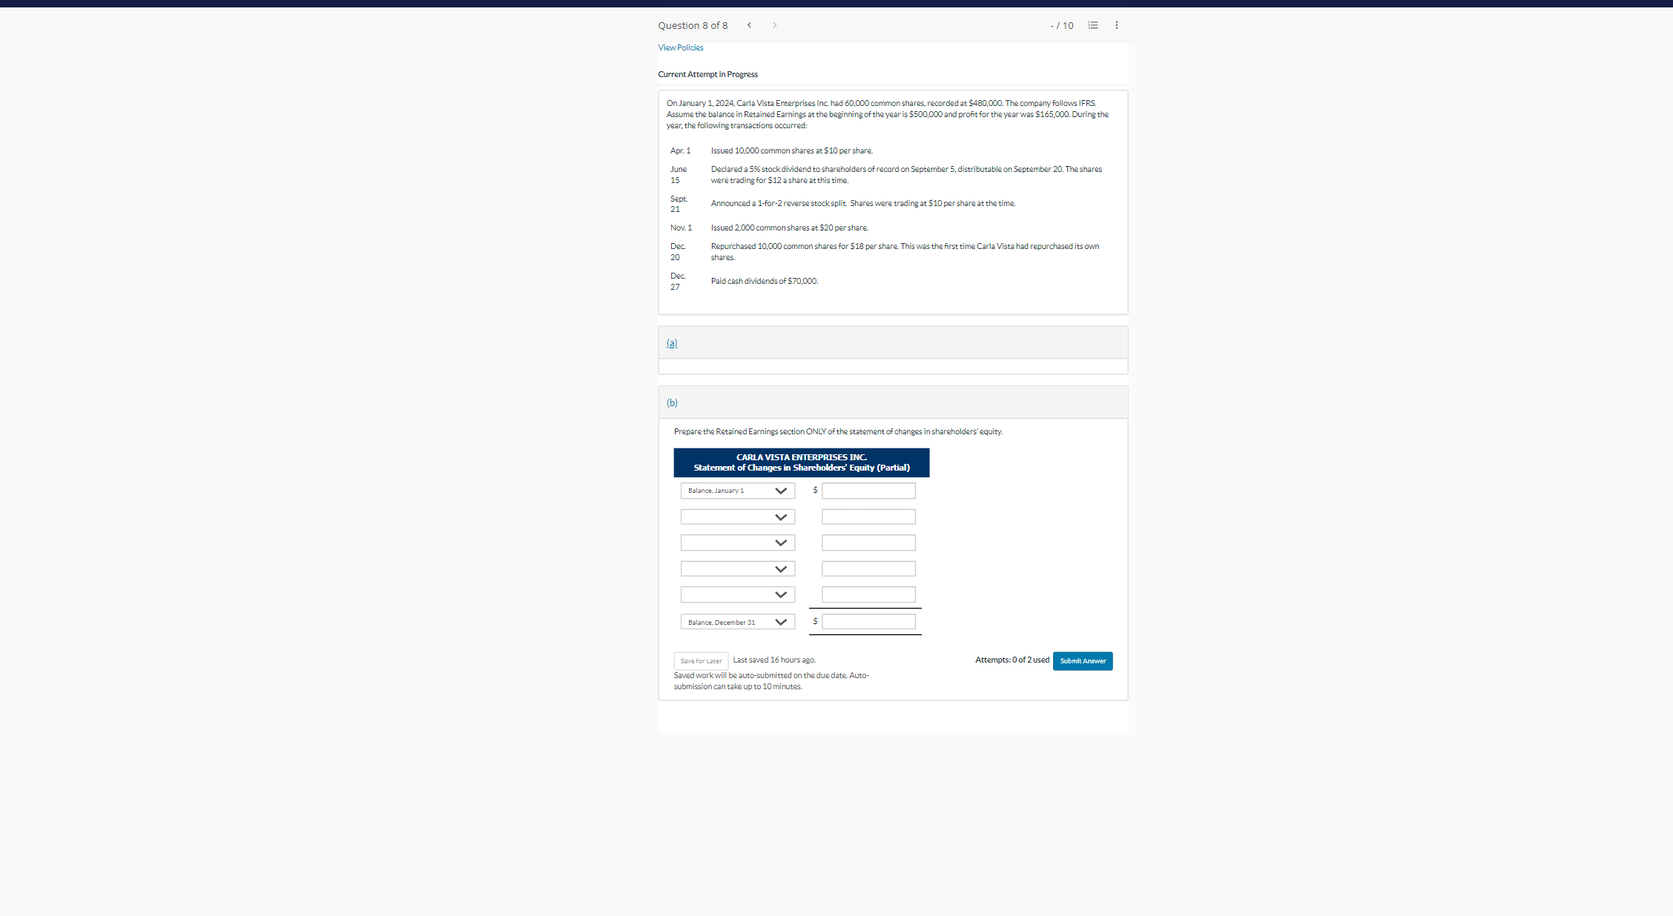1673x916 pixels.
Task: Click section (a) expander label
Action: [x=670, y=343]
